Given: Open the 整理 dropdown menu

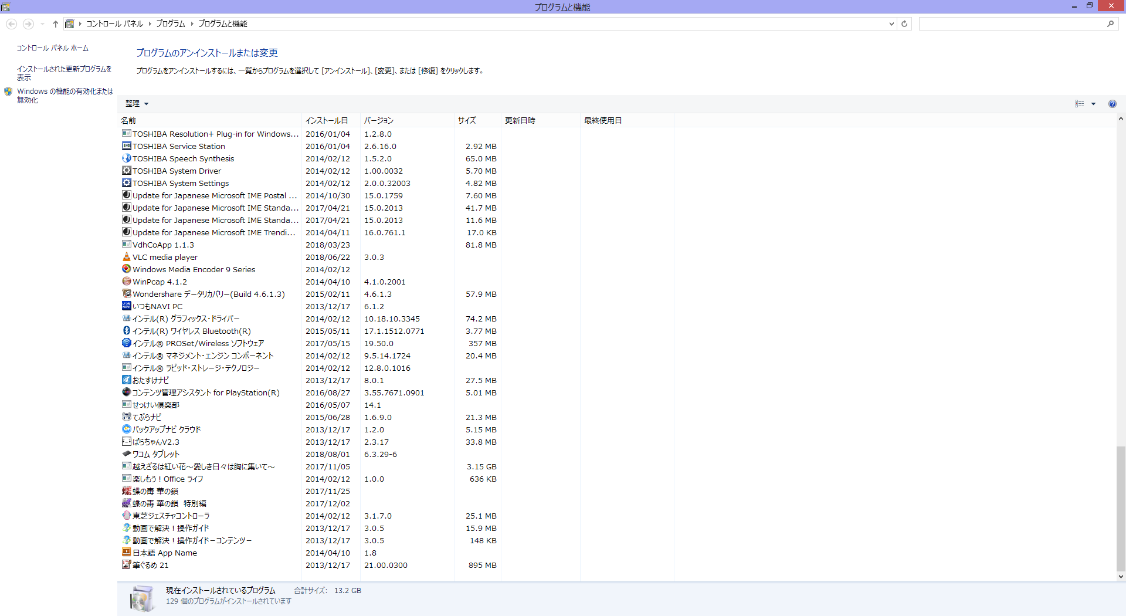Looking at the screenshot, I should point(137,104).
